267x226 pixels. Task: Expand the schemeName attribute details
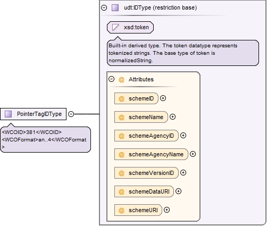tap(172, 117)
